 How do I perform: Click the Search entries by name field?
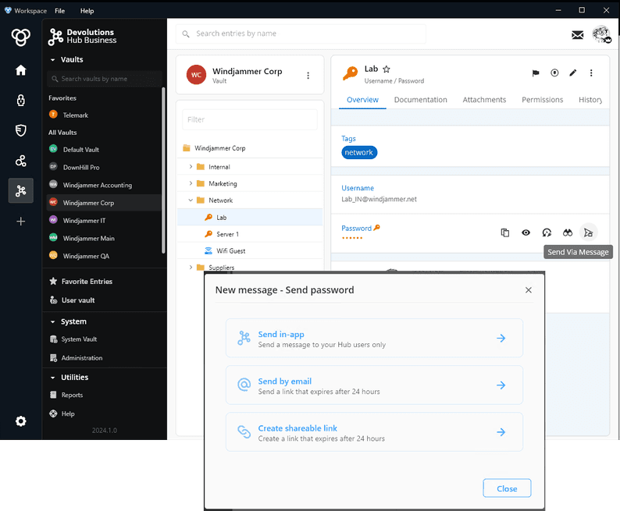305,34
